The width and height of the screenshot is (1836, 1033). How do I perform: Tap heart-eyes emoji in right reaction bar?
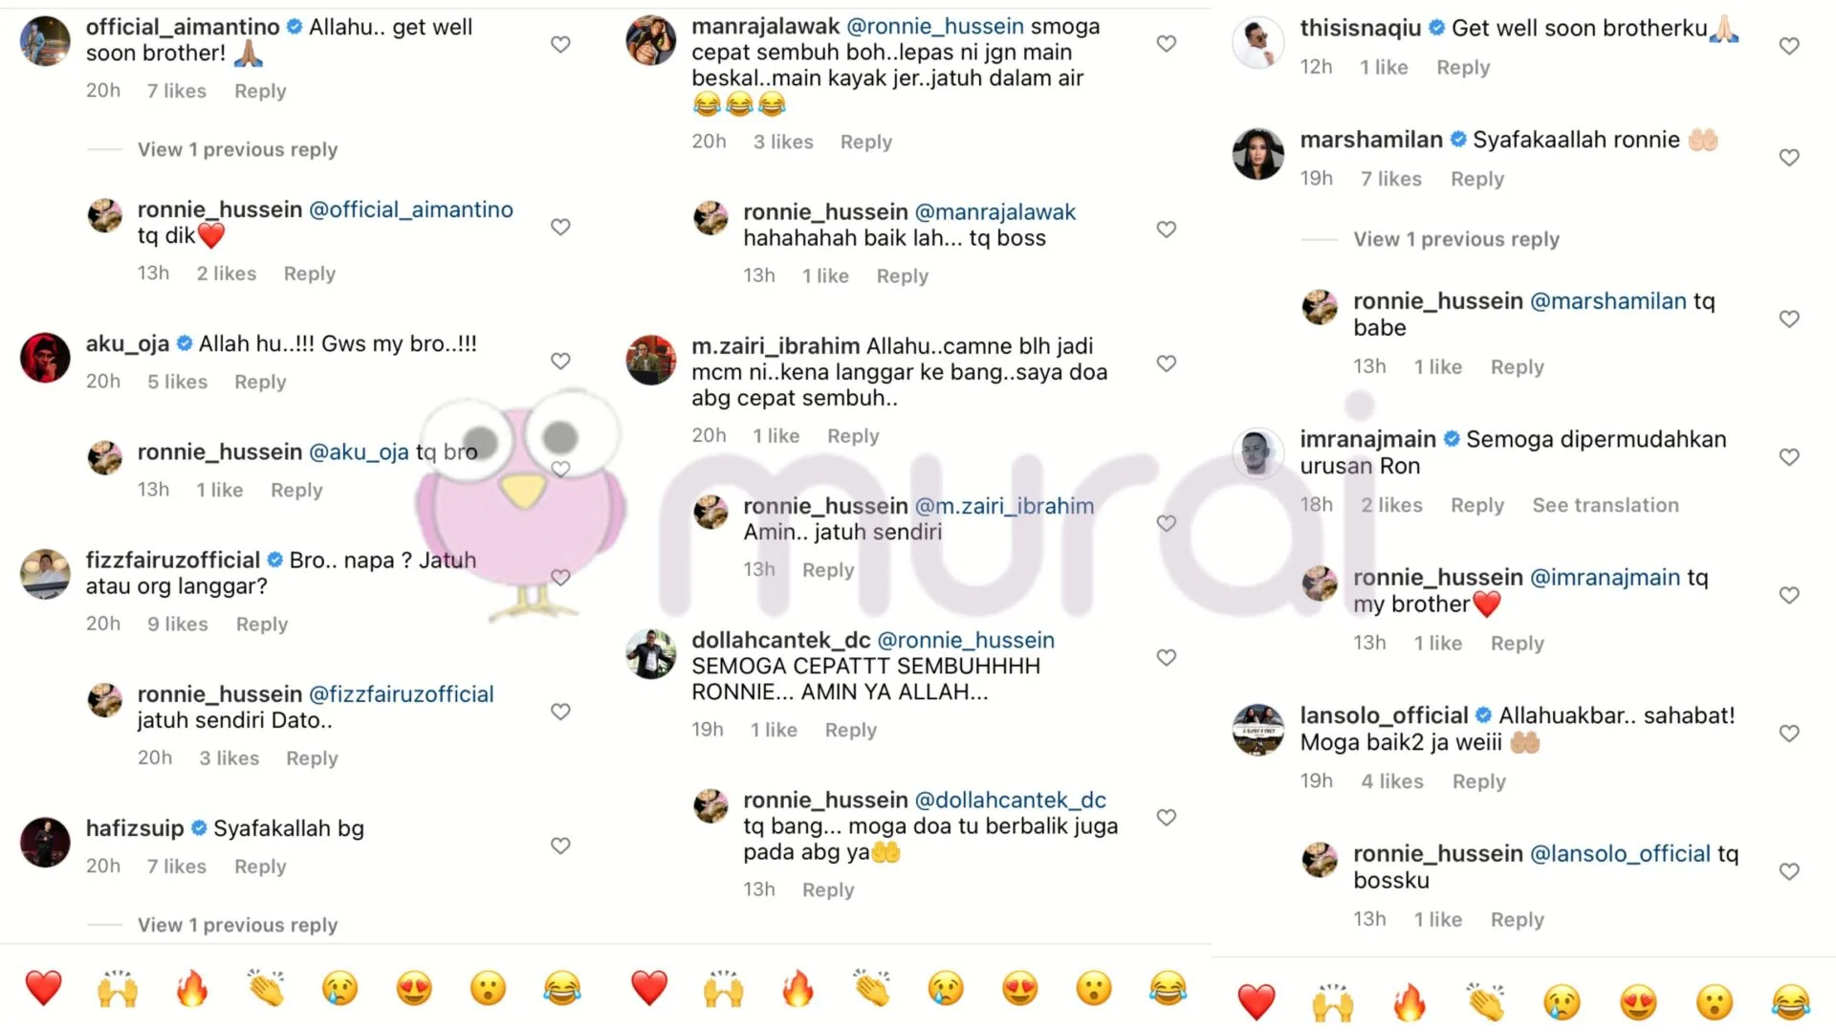point(1638,1002)
